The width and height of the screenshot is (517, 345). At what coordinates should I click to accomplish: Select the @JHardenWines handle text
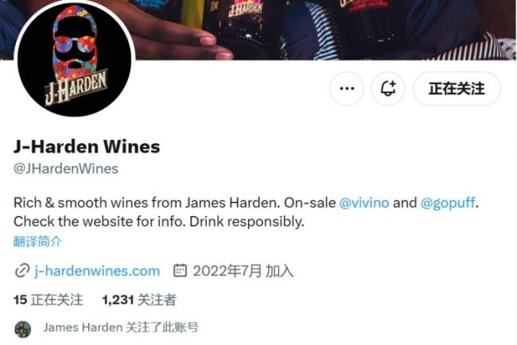point(66,169)
